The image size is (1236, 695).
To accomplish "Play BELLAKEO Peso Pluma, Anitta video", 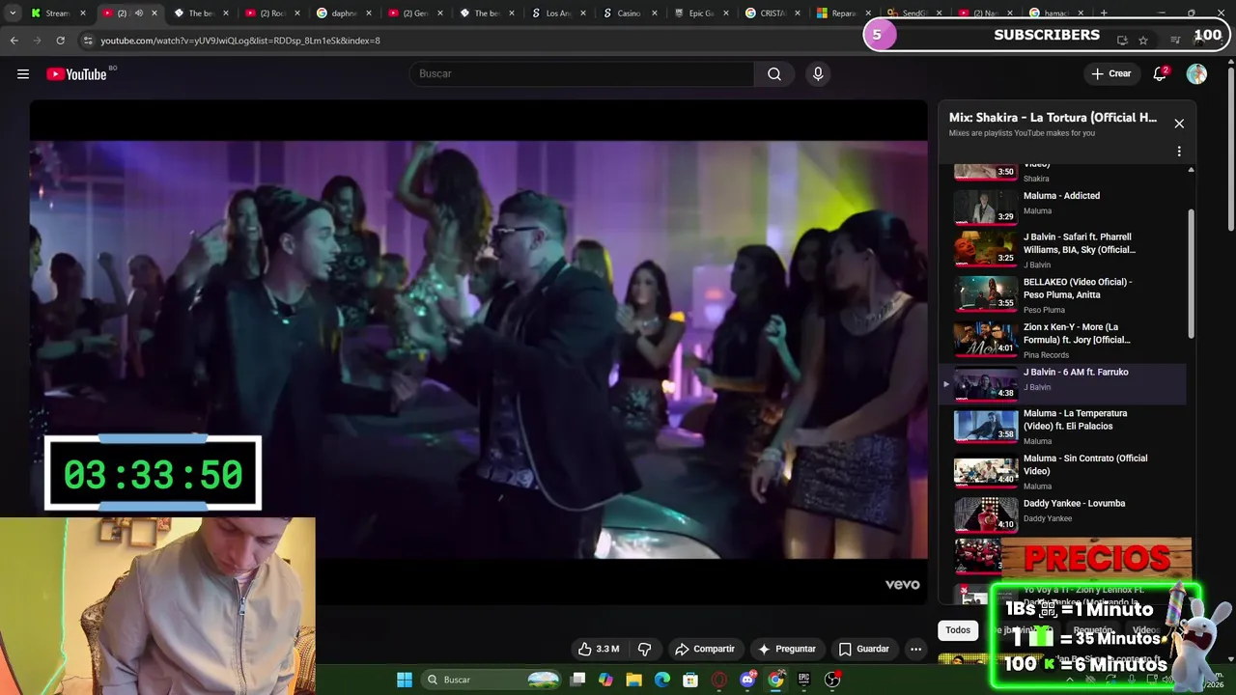I will [1062, 295].
